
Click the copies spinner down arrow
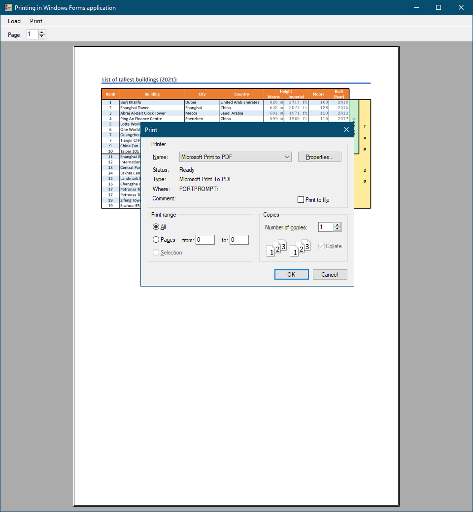pyautogui.click(x=338, y=229)
